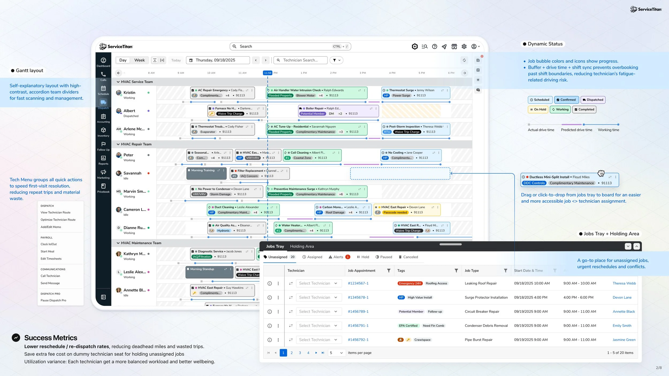Open the technician filter funnel dropdown
Screen dimensions: 669x376
(x=336, y=60)
